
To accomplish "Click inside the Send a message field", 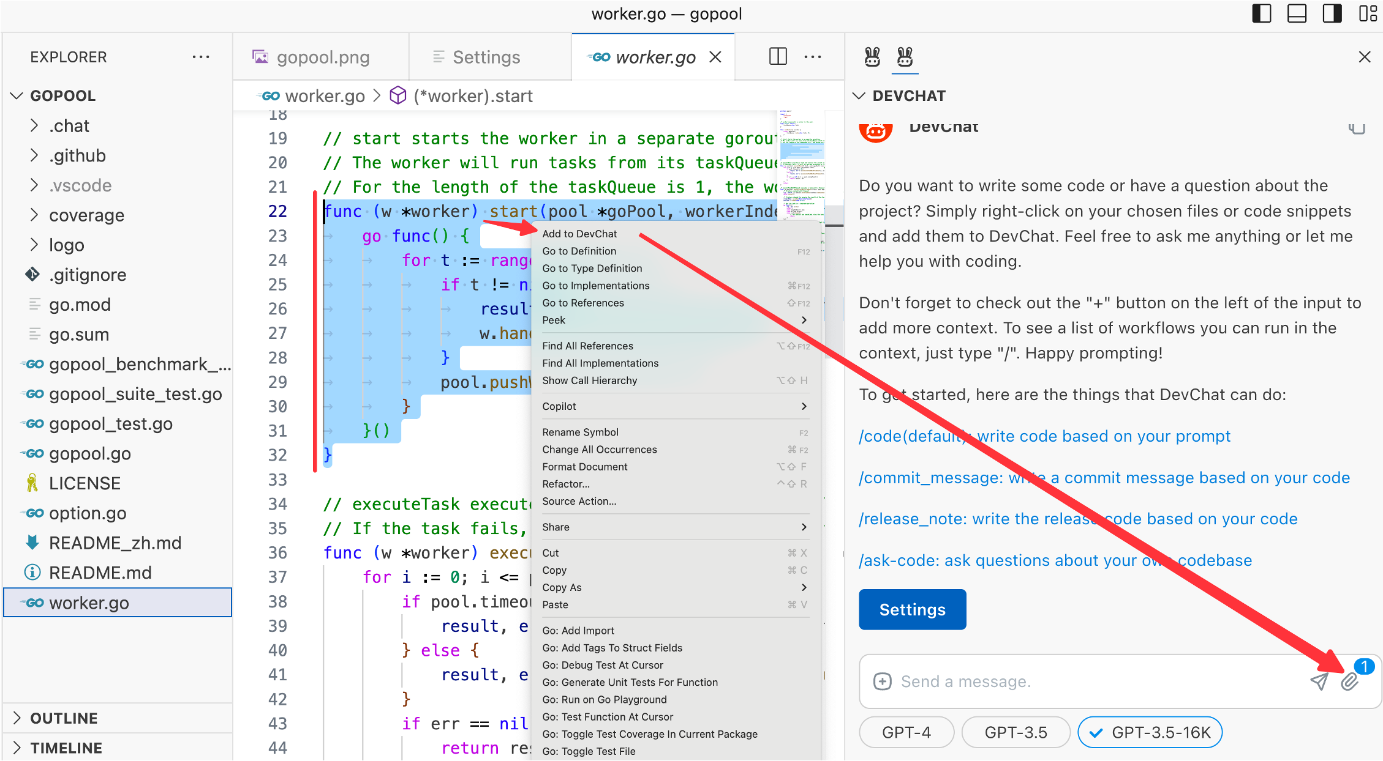I will tap(1041, 681).
